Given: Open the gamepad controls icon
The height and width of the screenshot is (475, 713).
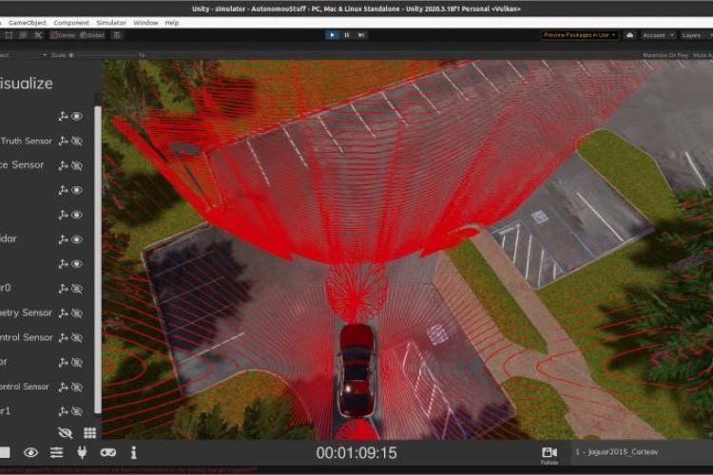Looking at the screenshot, I should (108, 453).
